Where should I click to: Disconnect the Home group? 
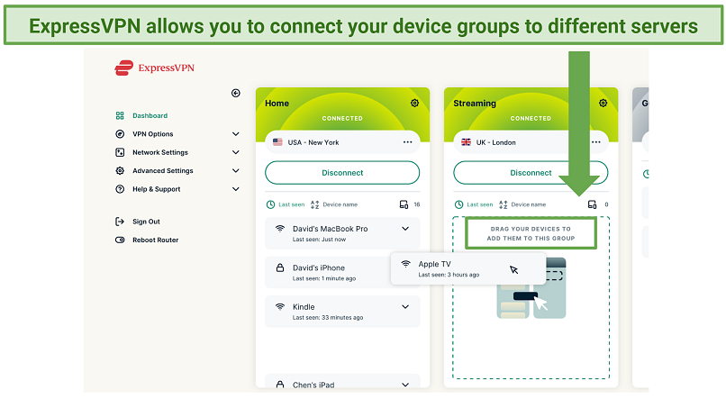click(342, 173)
